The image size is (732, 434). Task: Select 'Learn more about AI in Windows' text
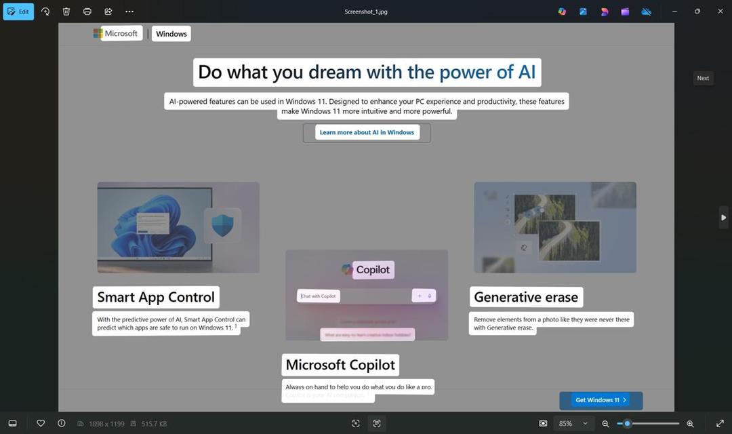pos(367,132)
